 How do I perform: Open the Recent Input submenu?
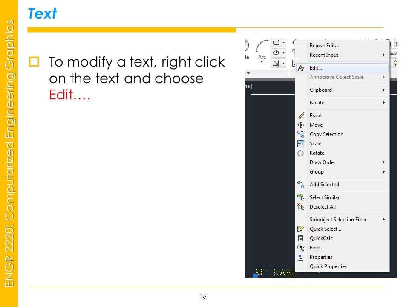click(x=342, y=55)
